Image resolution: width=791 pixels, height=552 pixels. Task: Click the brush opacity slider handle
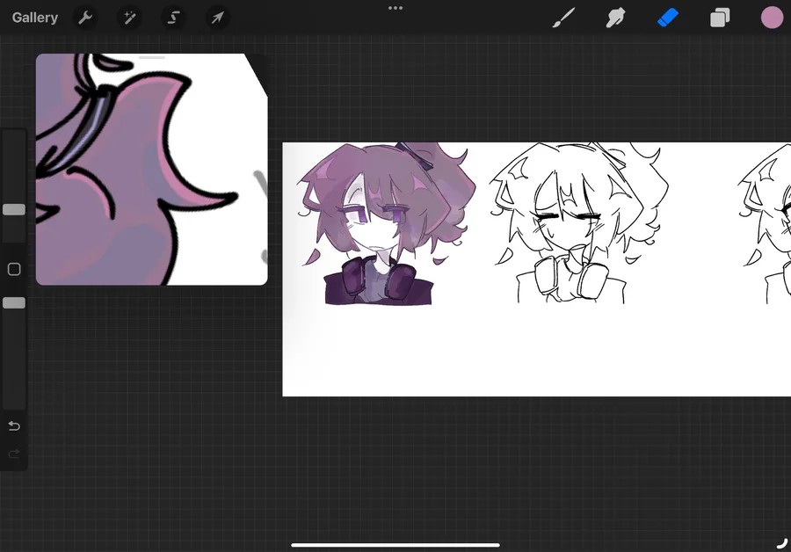14,302
